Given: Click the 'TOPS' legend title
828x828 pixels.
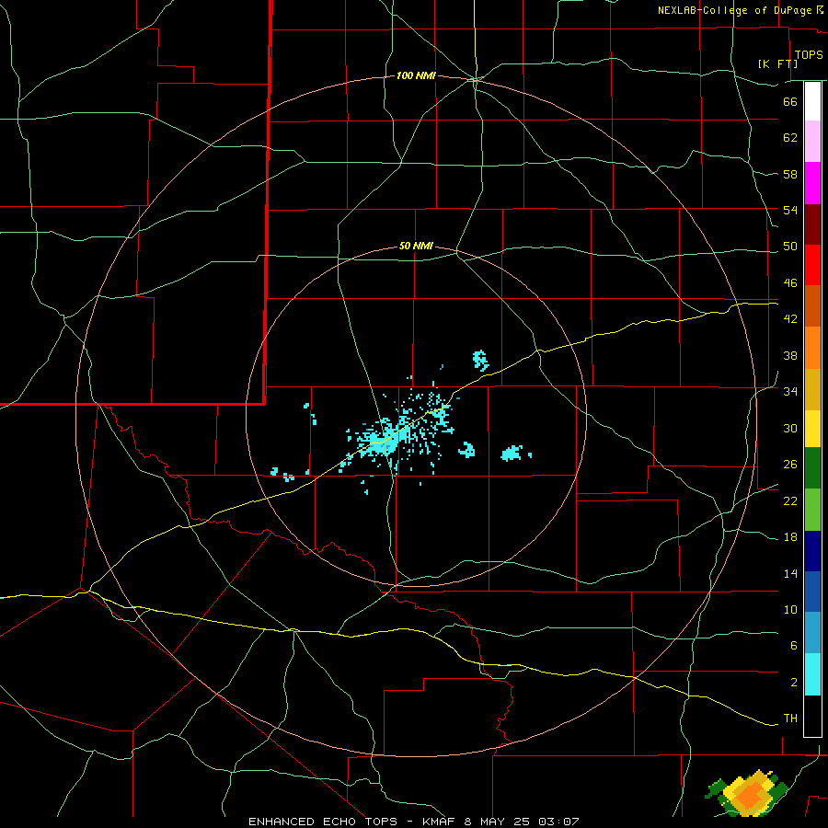Looking at the screenshot, I should tap(809, 55).
